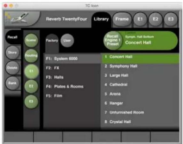Viewport: 183px width, 144px height.
Task: Select preset 1 Concert Hall in list
Action: click(141, 58)
